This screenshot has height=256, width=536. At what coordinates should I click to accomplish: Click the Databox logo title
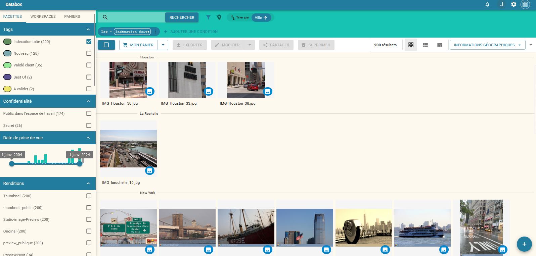(14, 4)
